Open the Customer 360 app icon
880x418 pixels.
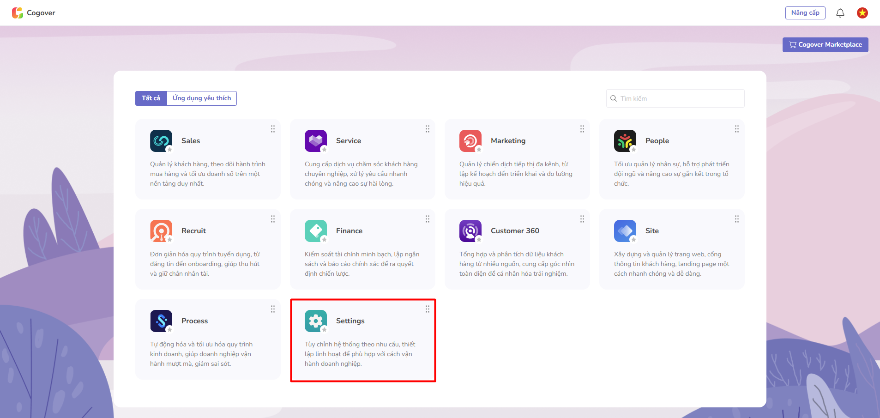click(x=470, y=231)
